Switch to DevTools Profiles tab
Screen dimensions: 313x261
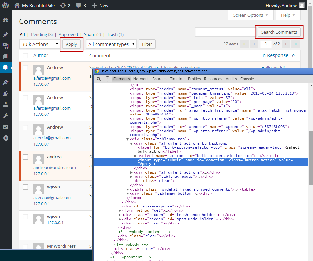[194, 79]
